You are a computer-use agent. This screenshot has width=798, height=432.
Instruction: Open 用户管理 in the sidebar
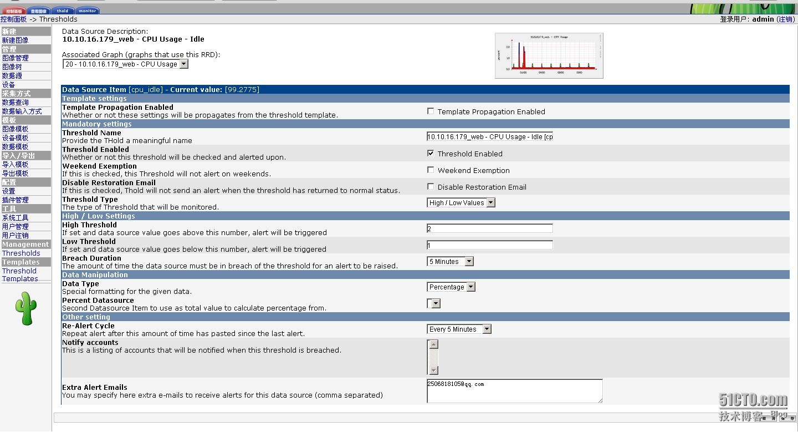[x=15, y=226]
